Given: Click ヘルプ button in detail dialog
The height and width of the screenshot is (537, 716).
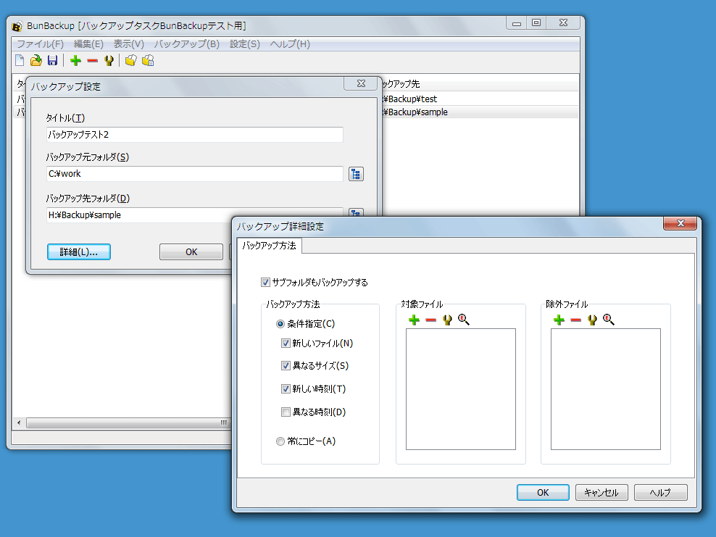Looking at the screenshot, I should (x=660, y=492).
